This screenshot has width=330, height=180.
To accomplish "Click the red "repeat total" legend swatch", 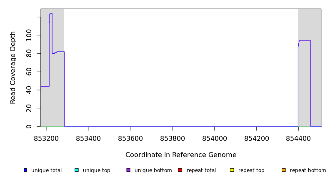I will [180, 170].
